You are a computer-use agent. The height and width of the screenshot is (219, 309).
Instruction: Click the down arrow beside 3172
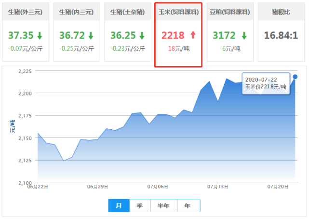coord(244,36)
